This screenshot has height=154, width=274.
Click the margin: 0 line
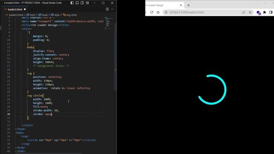[x=40, y=36]
